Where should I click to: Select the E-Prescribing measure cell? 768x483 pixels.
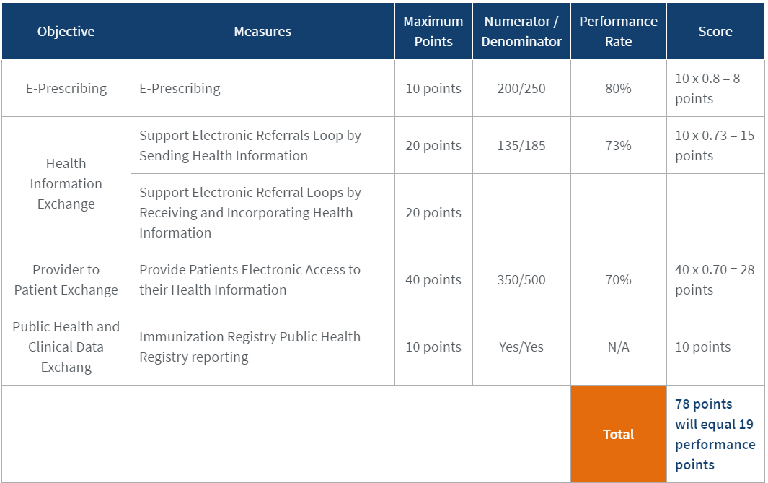[x=262, y=88]
